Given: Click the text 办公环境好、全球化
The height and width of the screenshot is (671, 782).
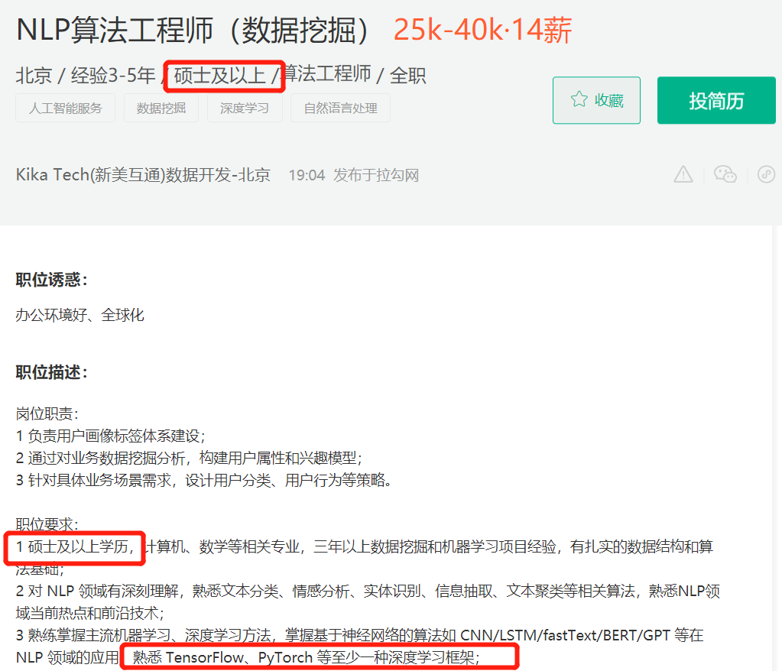Looking at the screenshot, I should 79,315.
